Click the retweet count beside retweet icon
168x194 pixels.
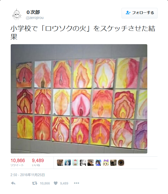[45, 183]
